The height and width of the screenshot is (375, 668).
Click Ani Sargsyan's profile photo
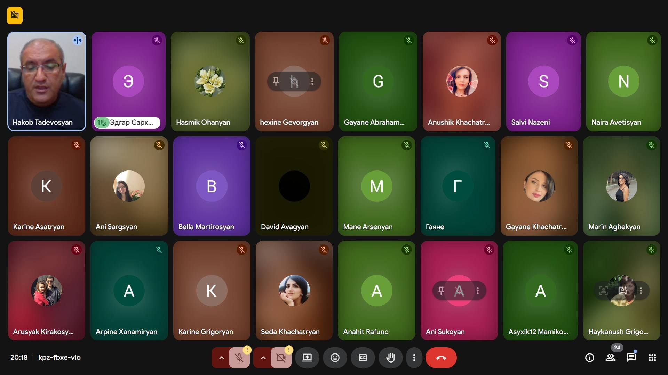(129, 186)
